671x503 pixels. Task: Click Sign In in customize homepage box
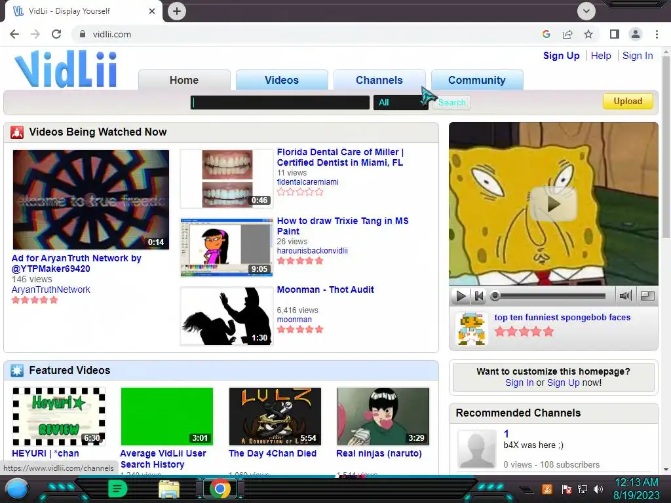[x=519, y=382]
